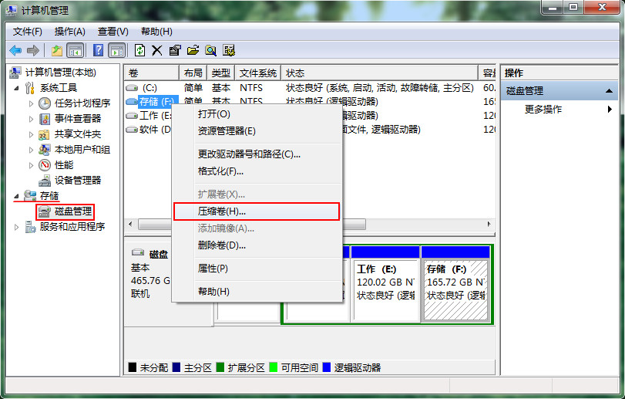Expand 更多操作 submenu arrow
Image resolution: width=625 pixels, height=399 pixels.
(610, 110)
